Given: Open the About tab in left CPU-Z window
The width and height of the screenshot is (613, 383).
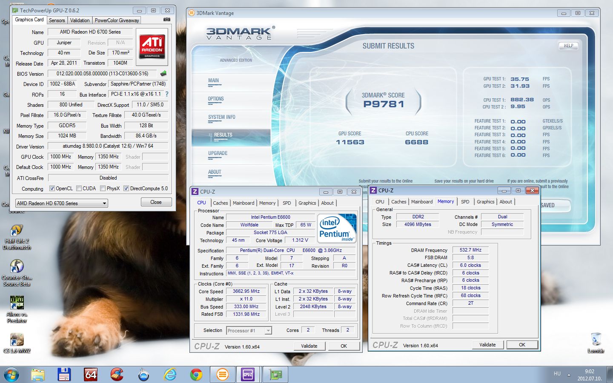Looking at the screenshot, I should coord(327,203).
